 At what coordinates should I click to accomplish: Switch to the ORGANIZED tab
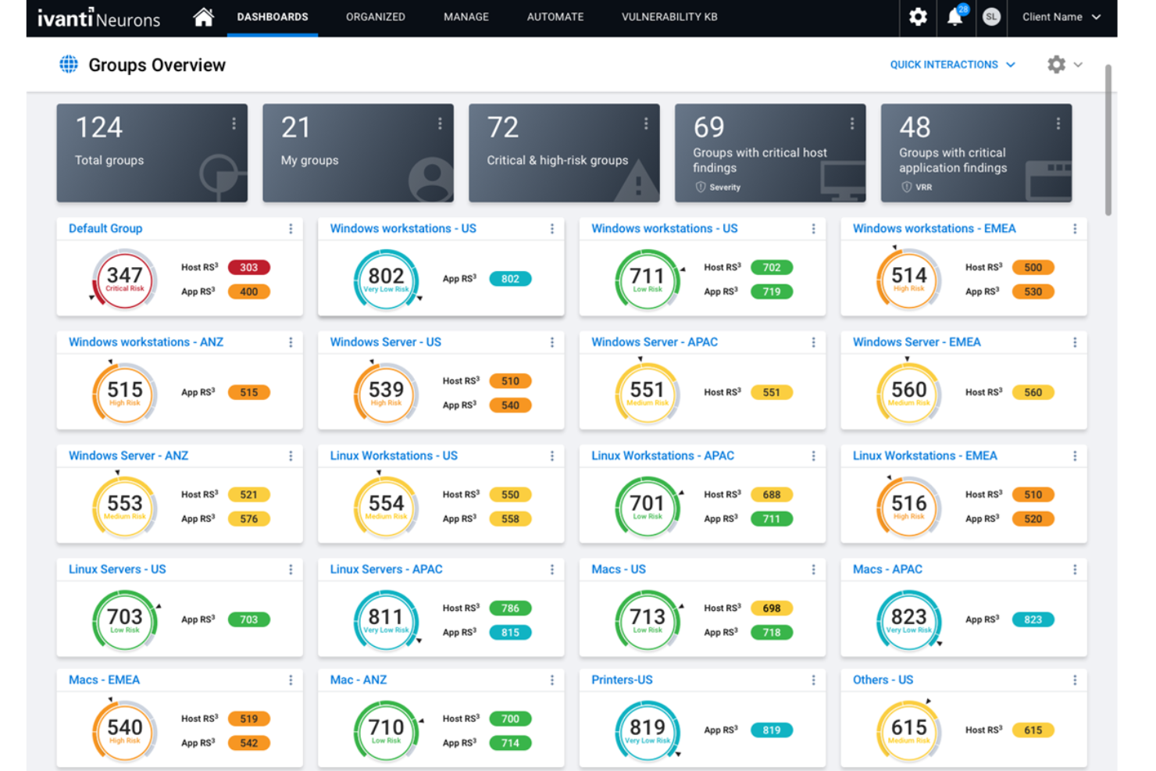[x=375, y=16]
